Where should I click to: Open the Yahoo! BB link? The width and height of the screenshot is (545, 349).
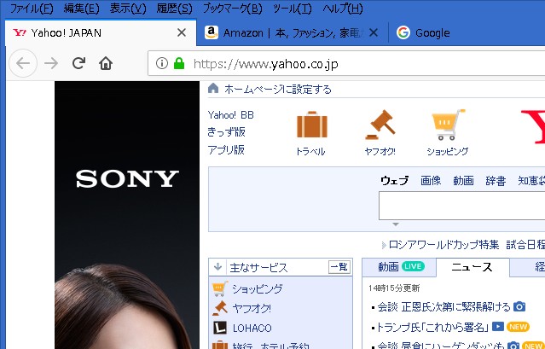231,114
